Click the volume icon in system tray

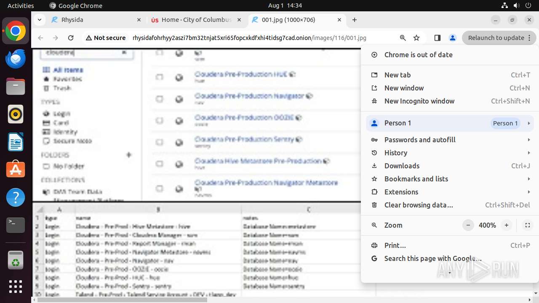(517, 5)
